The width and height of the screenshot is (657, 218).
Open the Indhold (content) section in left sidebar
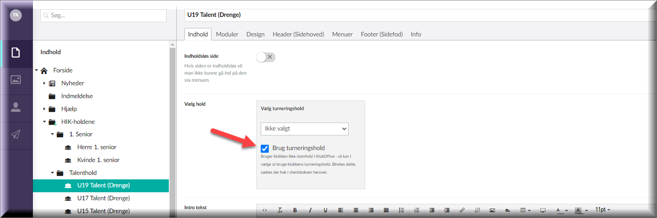[16, 53]
